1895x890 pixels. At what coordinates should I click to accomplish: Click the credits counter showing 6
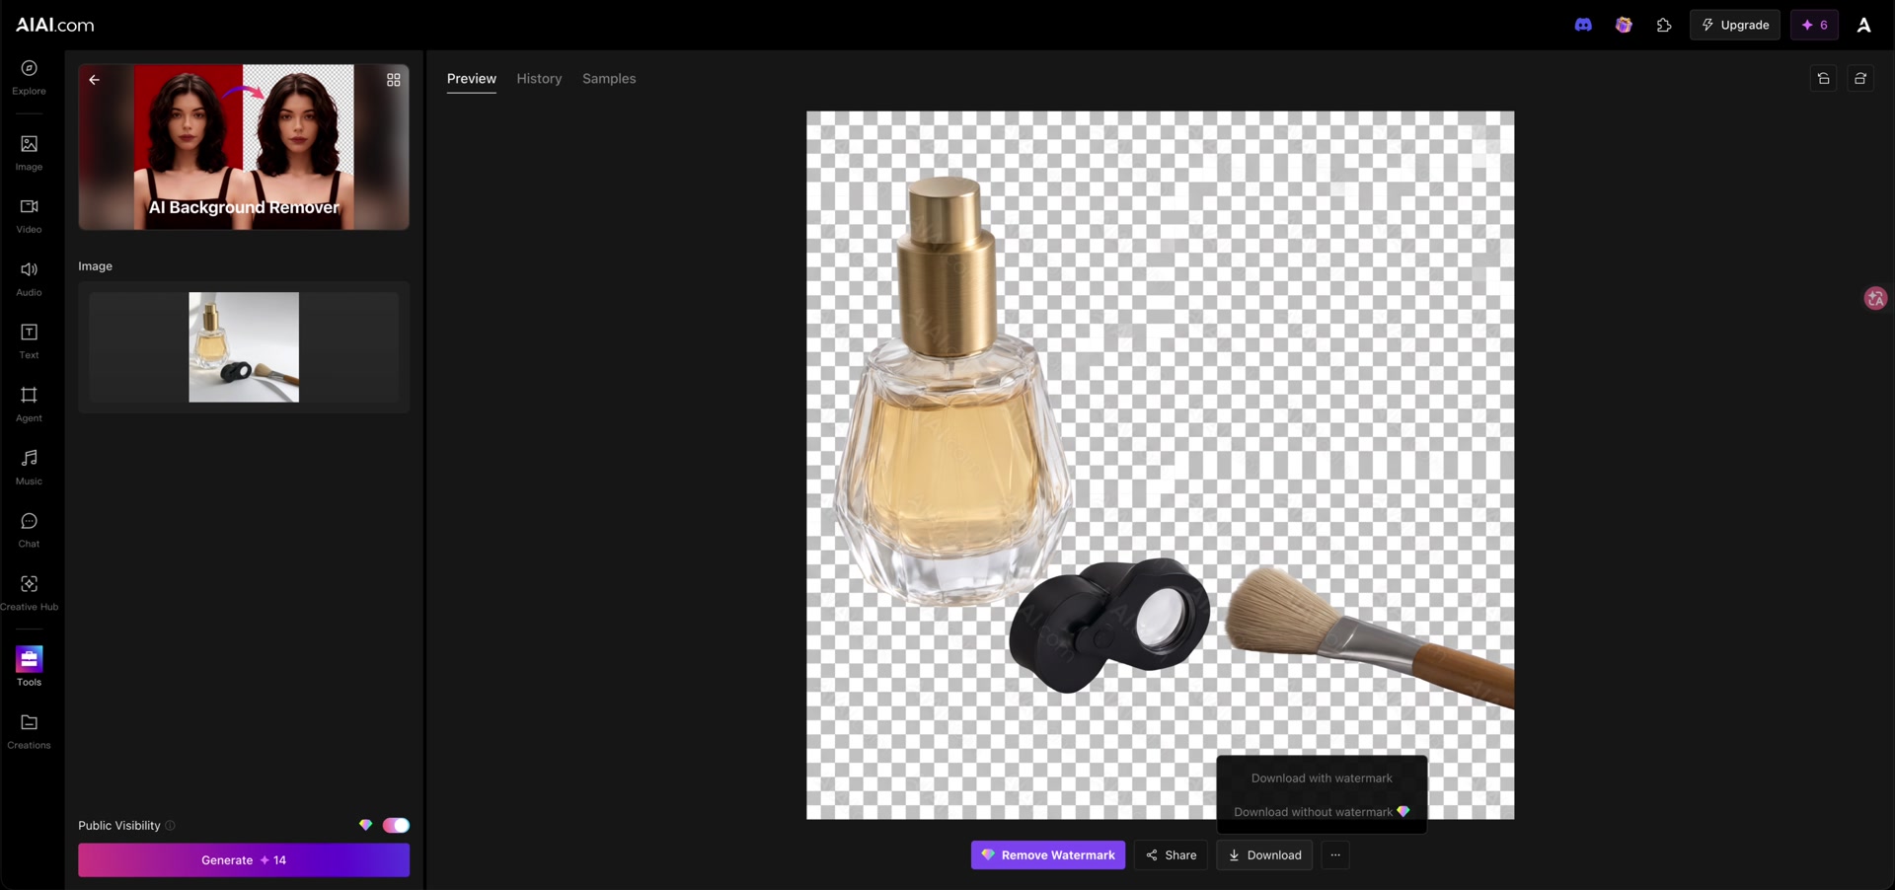coord(1814,25)
